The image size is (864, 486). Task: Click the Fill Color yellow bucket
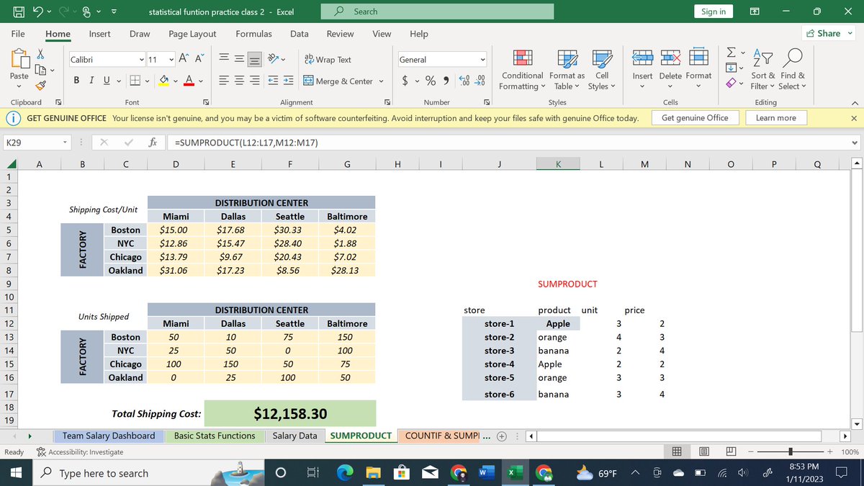163,81
